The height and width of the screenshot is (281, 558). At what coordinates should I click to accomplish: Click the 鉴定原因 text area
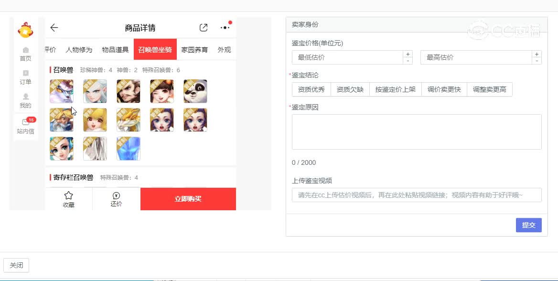(417, 132)
